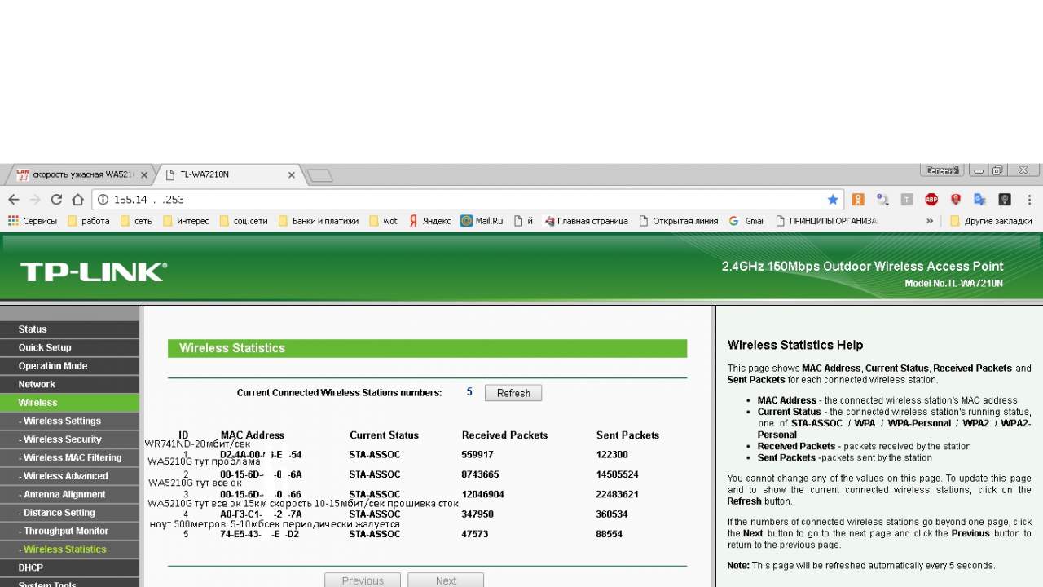Open the Chrome three-dot menu
Image resolution: width=1043 pixels, height=587 pixels.
click(x=1030, y=200)
